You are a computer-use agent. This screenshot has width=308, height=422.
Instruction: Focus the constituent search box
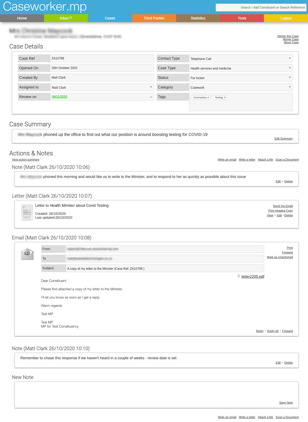(x=261, y=8)
